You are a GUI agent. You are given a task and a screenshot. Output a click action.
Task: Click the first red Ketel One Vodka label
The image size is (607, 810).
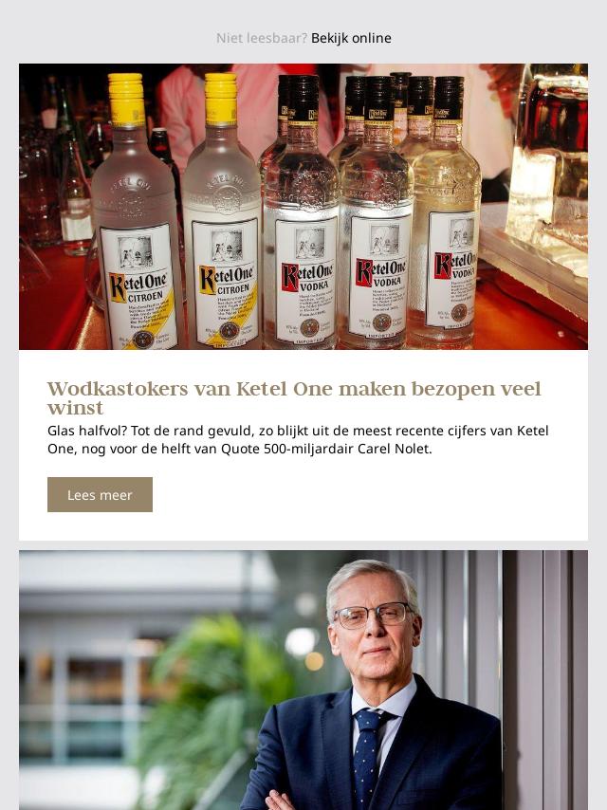pyautogui.click(x=307, y=279)
